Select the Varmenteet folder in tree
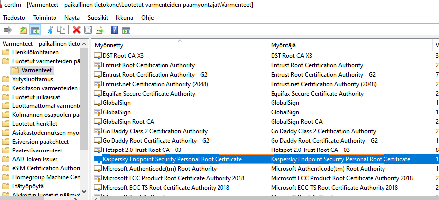The image size is (439, 200). click(37, 70)
